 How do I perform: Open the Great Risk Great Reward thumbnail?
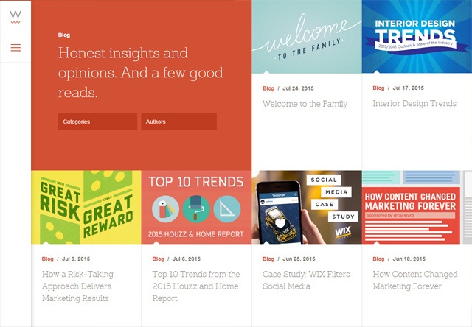click(x=86, y=207)
